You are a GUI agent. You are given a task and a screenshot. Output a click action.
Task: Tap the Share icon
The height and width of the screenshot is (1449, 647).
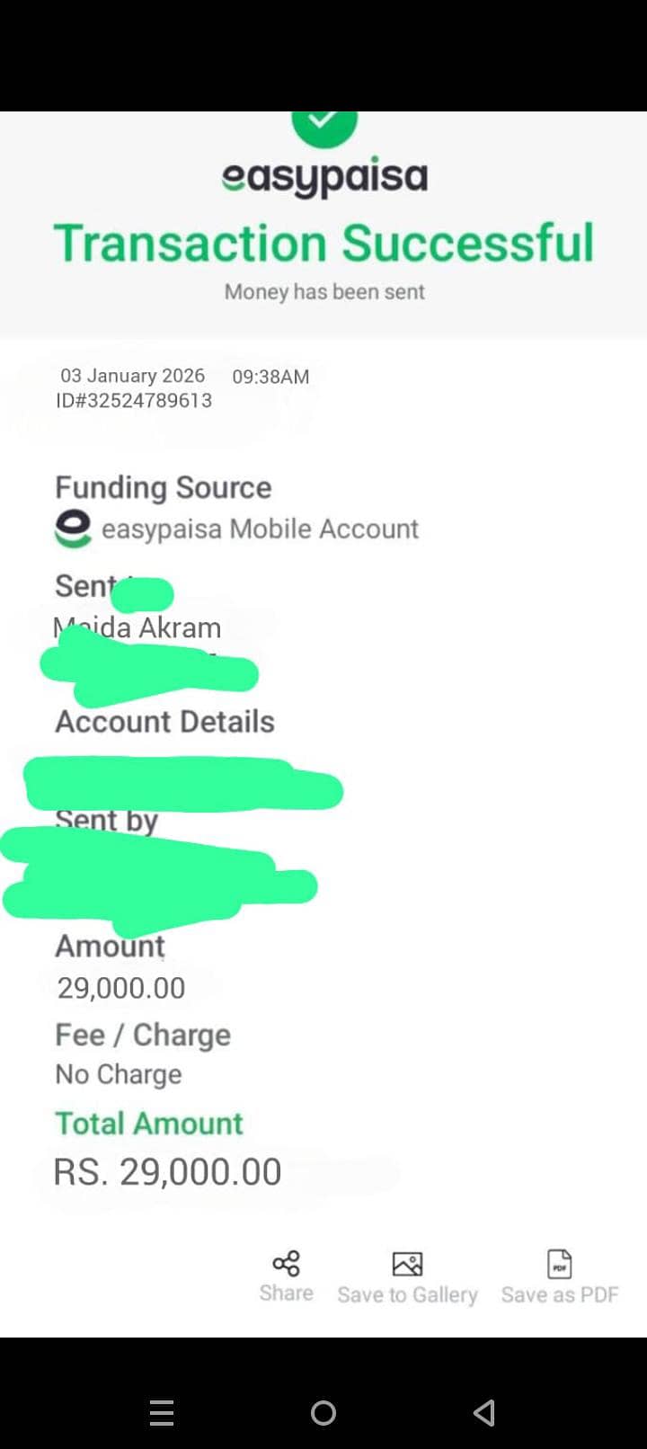(287, 1264)
